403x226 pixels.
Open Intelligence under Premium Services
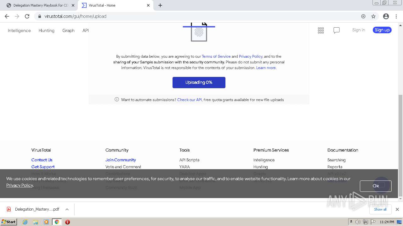pos(264,160)
